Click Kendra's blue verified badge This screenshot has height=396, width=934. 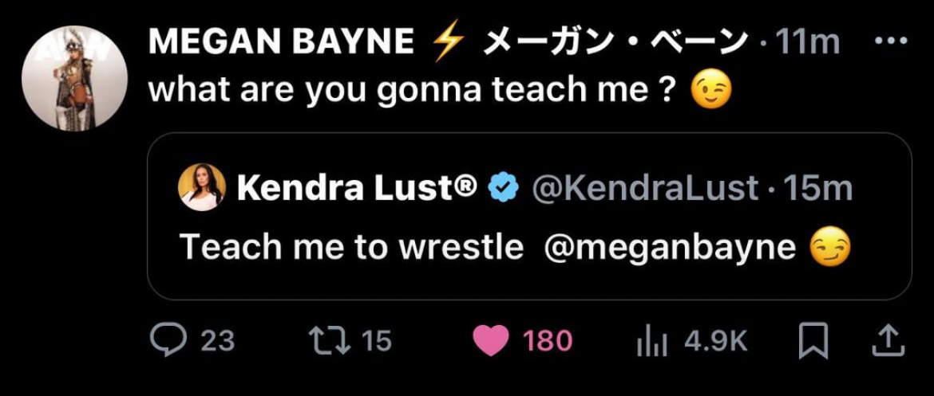pyautogui.click(x=504, y=189)
